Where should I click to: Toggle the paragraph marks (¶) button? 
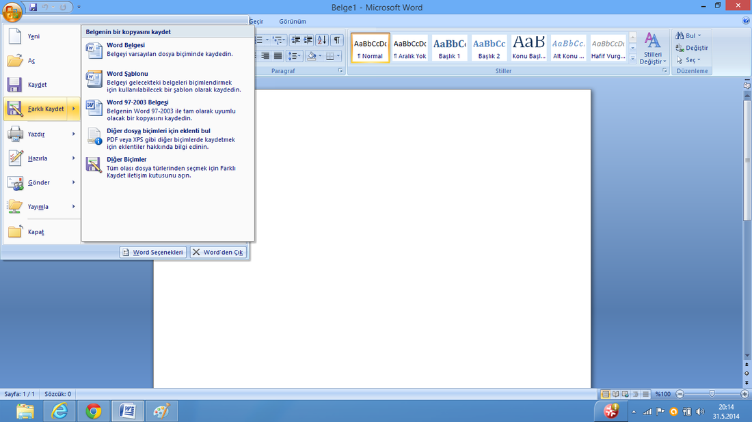tap(337, 40)
